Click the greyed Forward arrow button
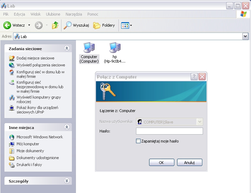The image size is (251, 193). 39,25
